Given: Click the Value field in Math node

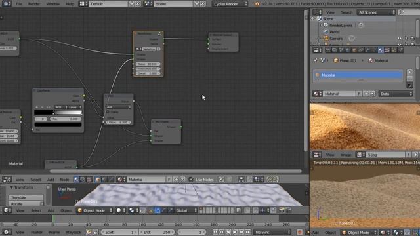Looking at the screenshot, I should click(118, 123).
